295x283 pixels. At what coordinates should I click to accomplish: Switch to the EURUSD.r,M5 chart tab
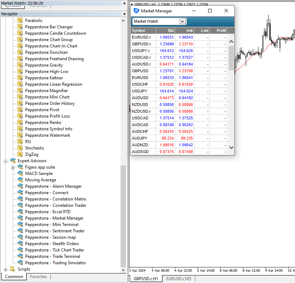pos(179,279)
